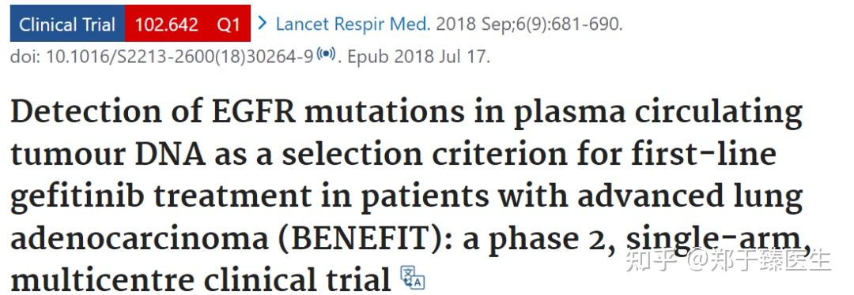
Task: Open the Lancet Respir Med. journal link
Action: point(353,24)
